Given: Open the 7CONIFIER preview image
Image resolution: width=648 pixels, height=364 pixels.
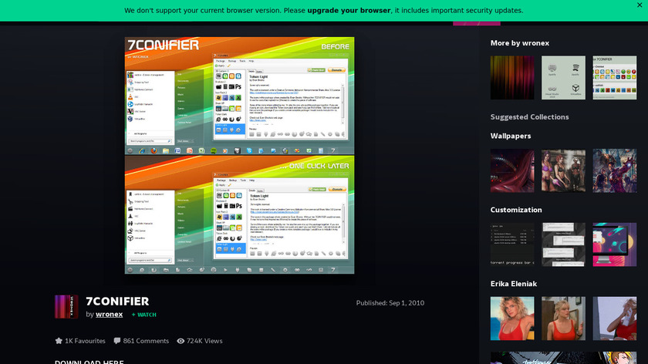Looking at the screenshot, I should pos(239,155).
